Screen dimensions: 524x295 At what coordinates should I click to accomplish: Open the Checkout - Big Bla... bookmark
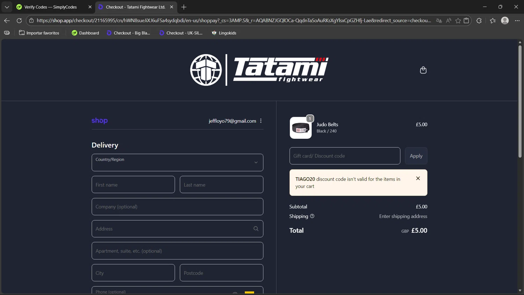[128, 33]
